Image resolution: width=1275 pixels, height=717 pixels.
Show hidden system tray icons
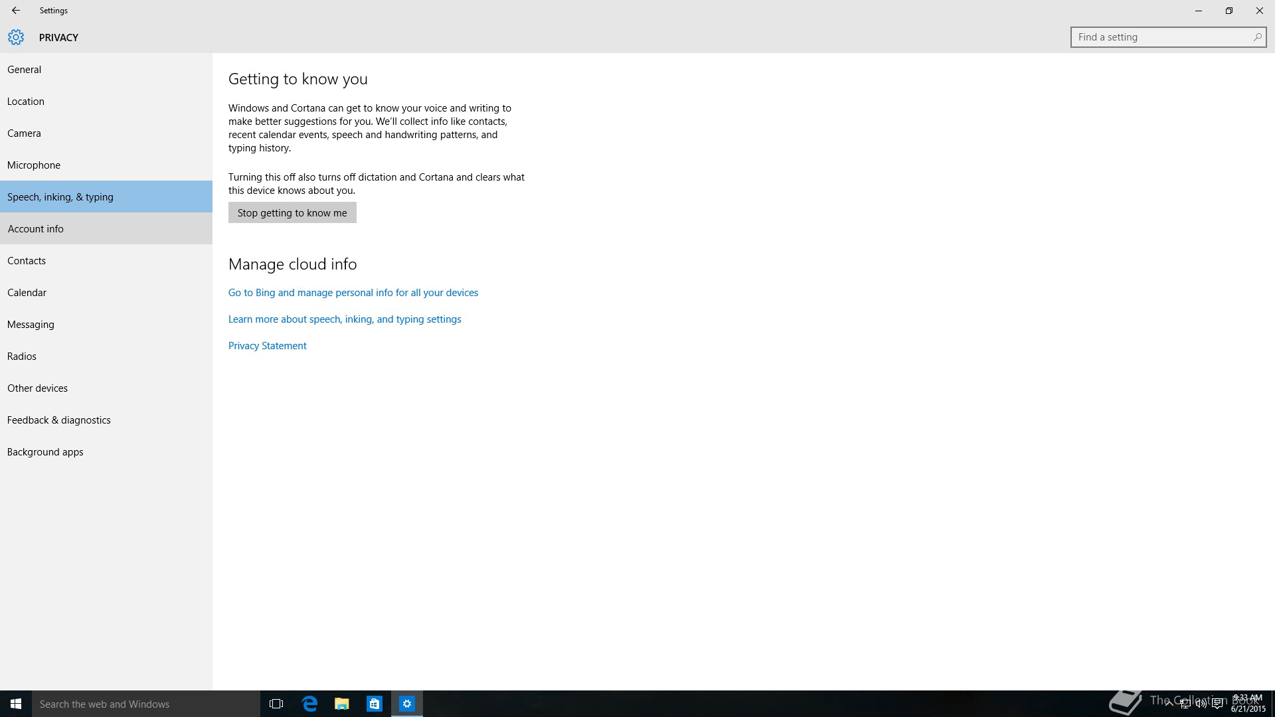1169,704
